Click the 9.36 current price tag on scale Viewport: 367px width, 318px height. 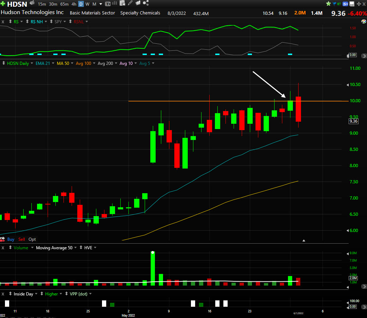click(x=354, y=121)
